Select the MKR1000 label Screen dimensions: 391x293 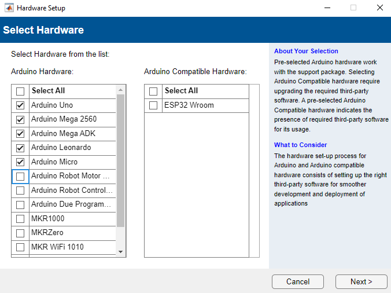48,219
